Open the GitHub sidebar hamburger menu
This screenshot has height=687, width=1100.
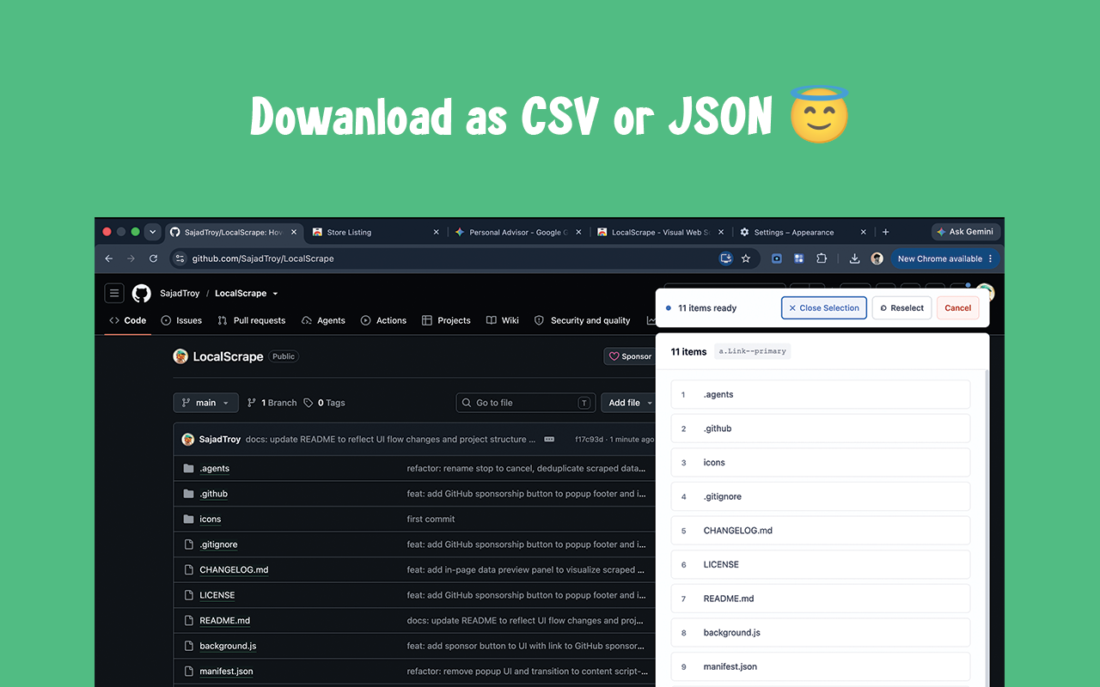[x=114, y=293]
